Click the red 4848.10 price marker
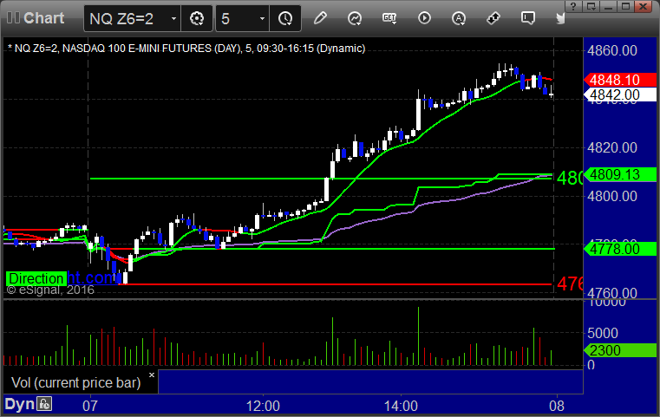 pyautogui.click(x=620, y=80)
